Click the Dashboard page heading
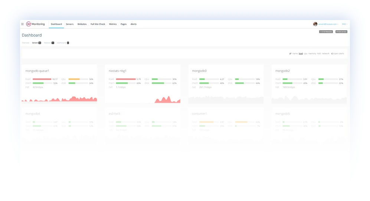 tap(32, 35)
